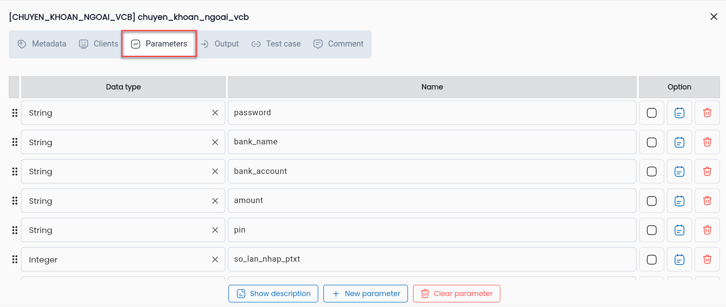
Task: Focus the pin name input field
Action: point(432,230)
